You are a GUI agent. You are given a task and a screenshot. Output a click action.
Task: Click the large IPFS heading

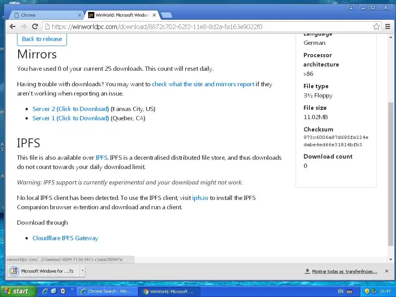point(29,143)
